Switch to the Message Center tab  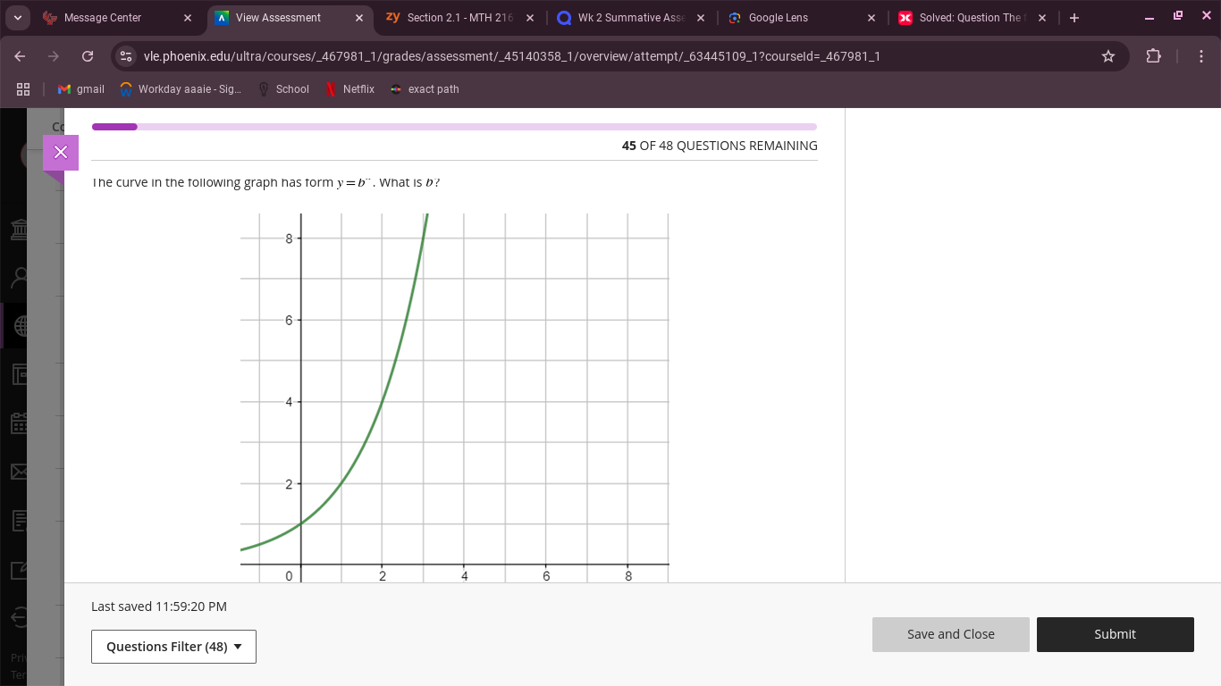(x=114, y=18)
